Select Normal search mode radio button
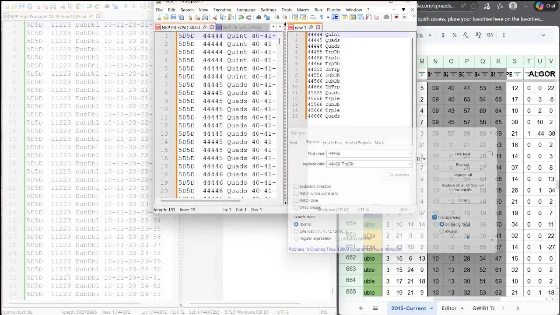Viewport: 560px width, 315px height. 296,224
